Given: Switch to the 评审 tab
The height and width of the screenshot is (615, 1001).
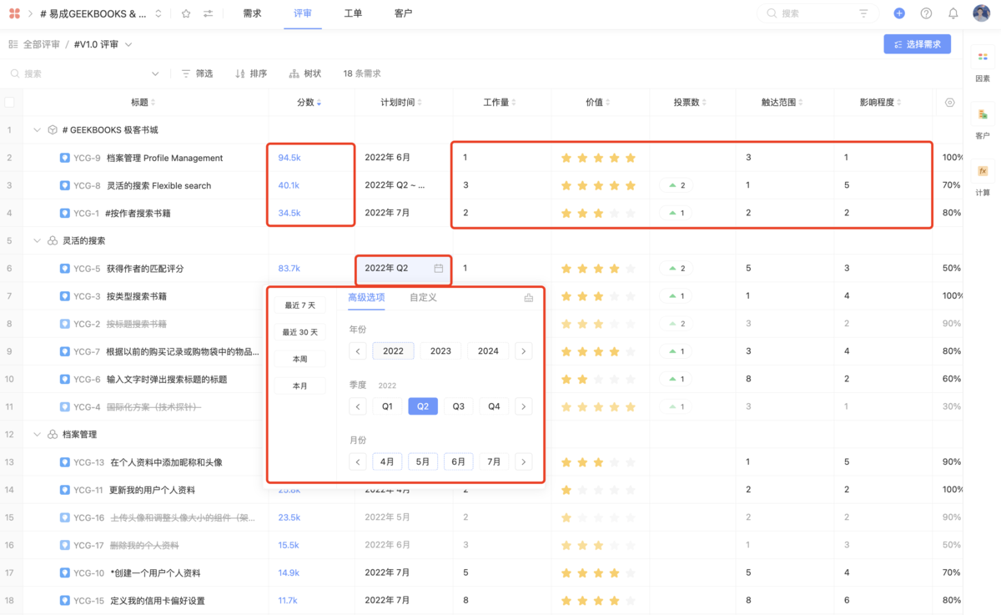Looking at the screenshot, I should (303, 13).
